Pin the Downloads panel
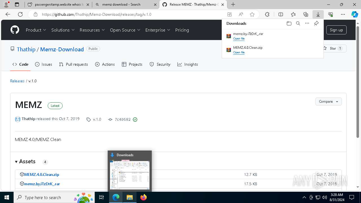Image resolution: width=361 pixels, height=203 pixels. point(316,23)
